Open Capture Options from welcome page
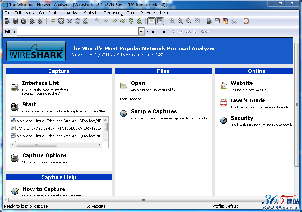Screen dimensions: 302x212 [x=44, y=155]
